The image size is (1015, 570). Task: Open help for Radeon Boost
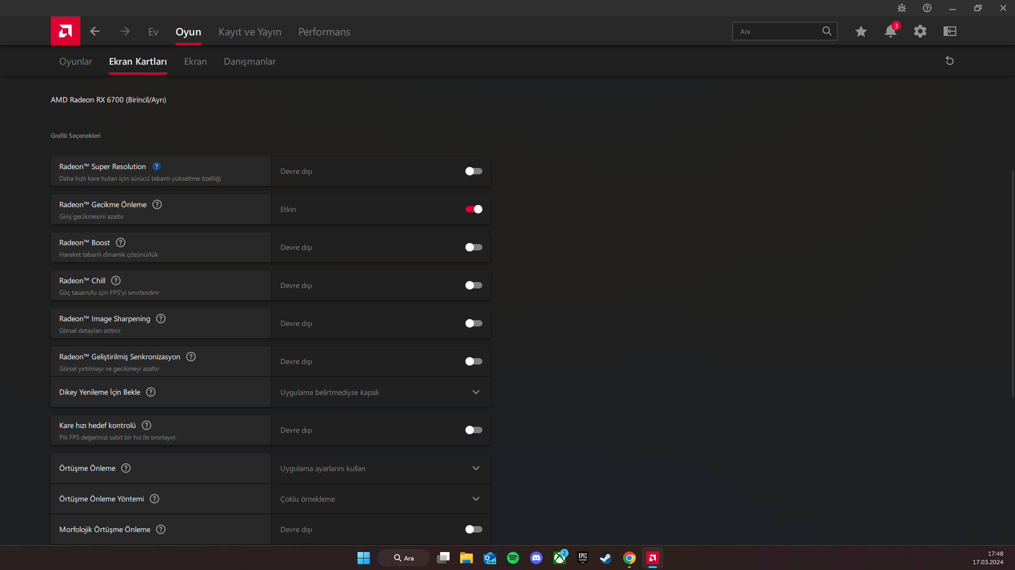pyautogui.click(x=121, y=242)
